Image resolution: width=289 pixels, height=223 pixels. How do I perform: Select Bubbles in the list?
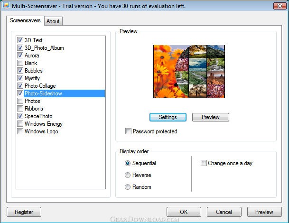pyautogui.click(x=34, y=70)
